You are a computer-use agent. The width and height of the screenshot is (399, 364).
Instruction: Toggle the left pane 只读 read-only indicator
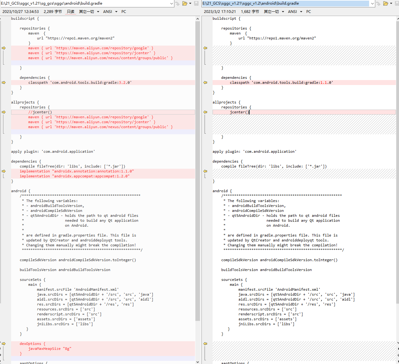[x=71, y=12]
